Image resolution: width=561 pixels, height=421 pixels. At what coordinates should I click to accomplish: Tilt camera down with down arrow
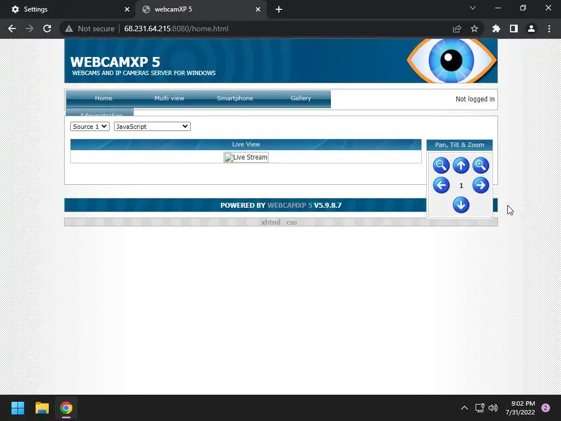[x=461, y=205]
